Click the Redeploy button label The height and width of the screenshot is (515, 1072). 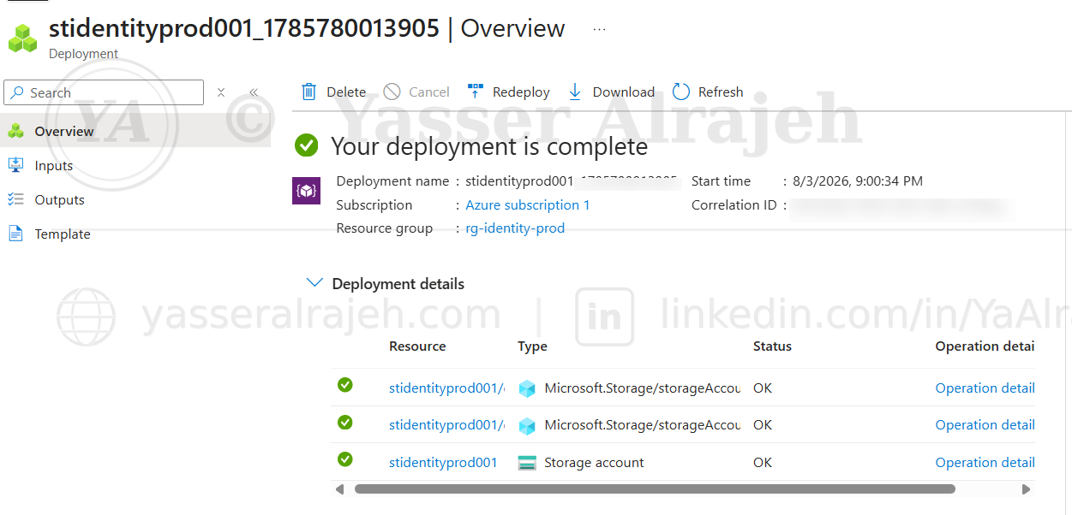[x=521, y=92]
